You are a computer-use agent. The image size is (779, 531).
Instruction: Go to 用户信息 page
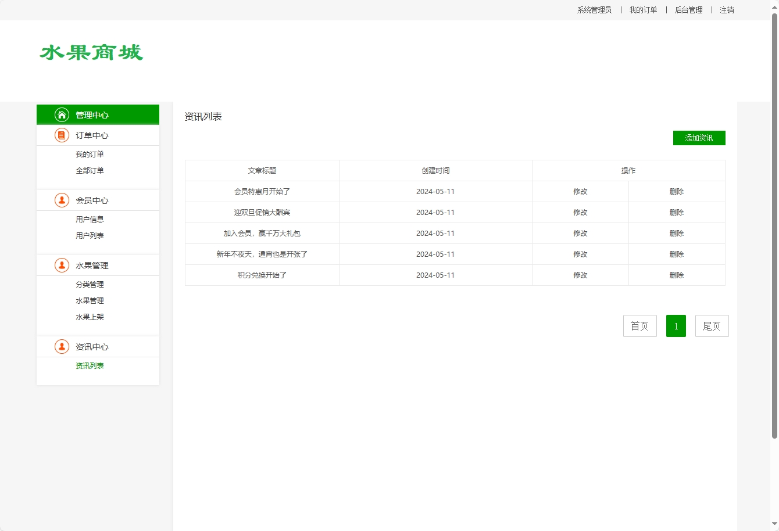[90, 220]
